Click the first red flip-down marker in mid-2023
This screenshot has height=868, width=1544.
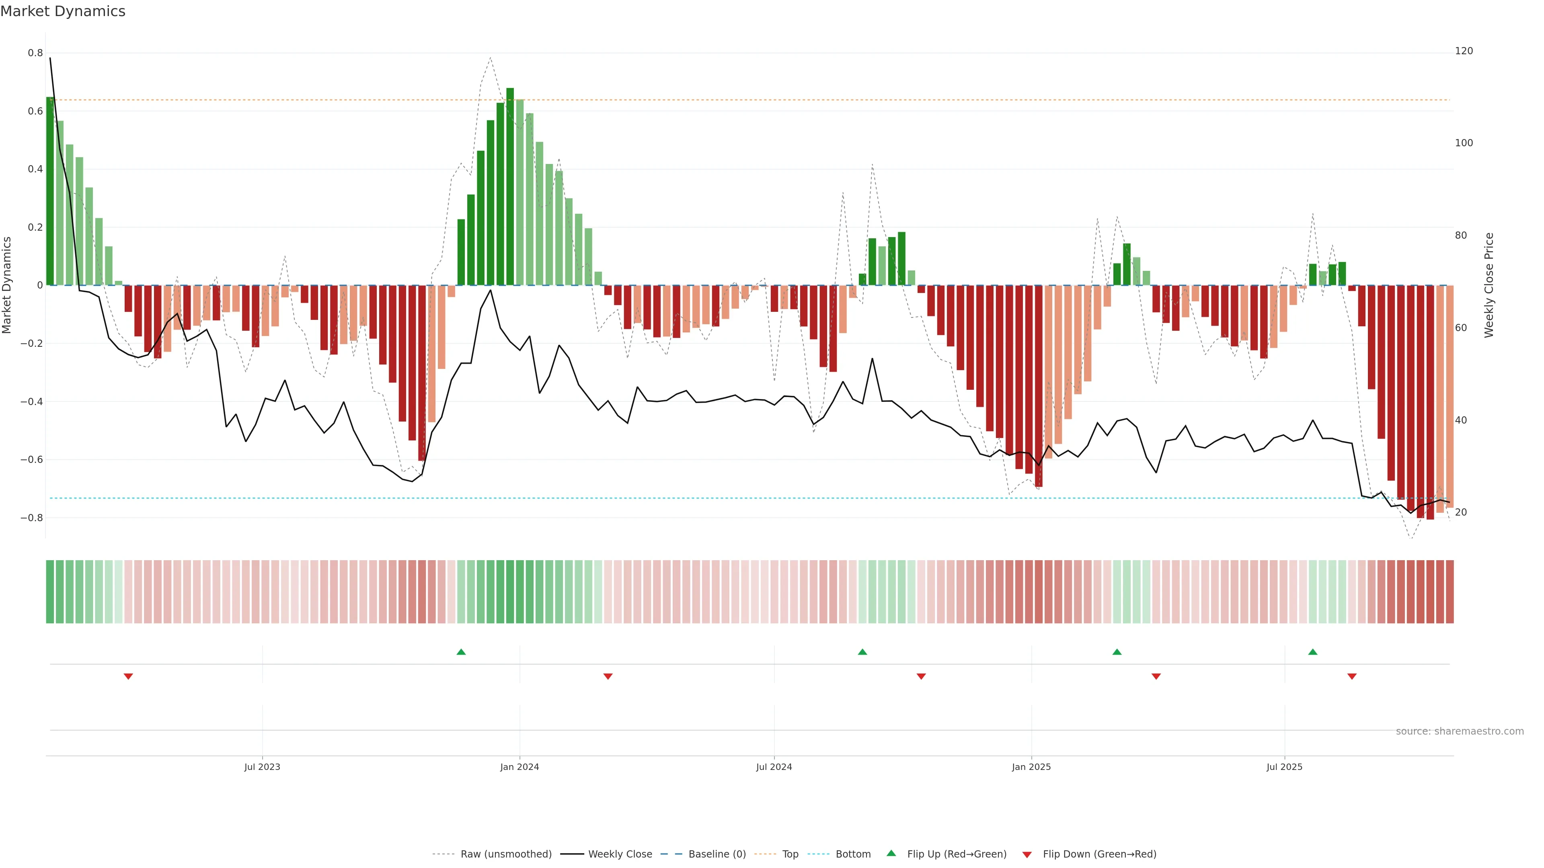pos(128,676)
